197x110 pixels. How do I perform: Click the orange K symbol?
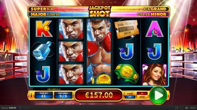[x=44, y=29]
